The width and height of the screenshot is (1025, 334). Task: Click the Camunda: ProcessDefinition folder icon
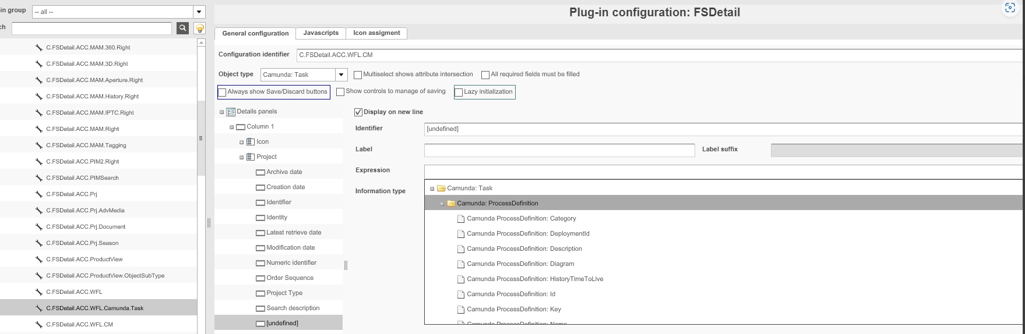451,204
